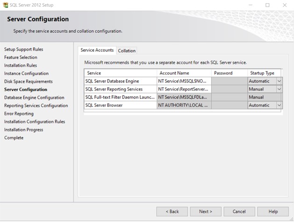Click password field for Reporting Services row
This screenshot has height=223, width=294.
tap(229, 89)
